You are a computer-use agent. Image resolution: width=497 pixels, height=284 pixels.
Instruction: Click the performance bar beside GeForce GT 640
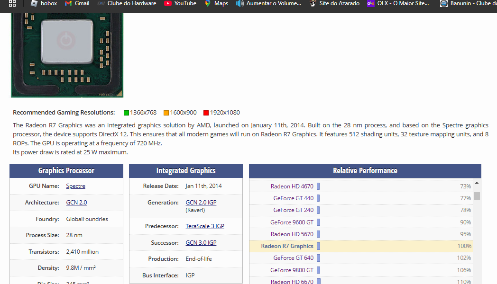tap(318, 258)
